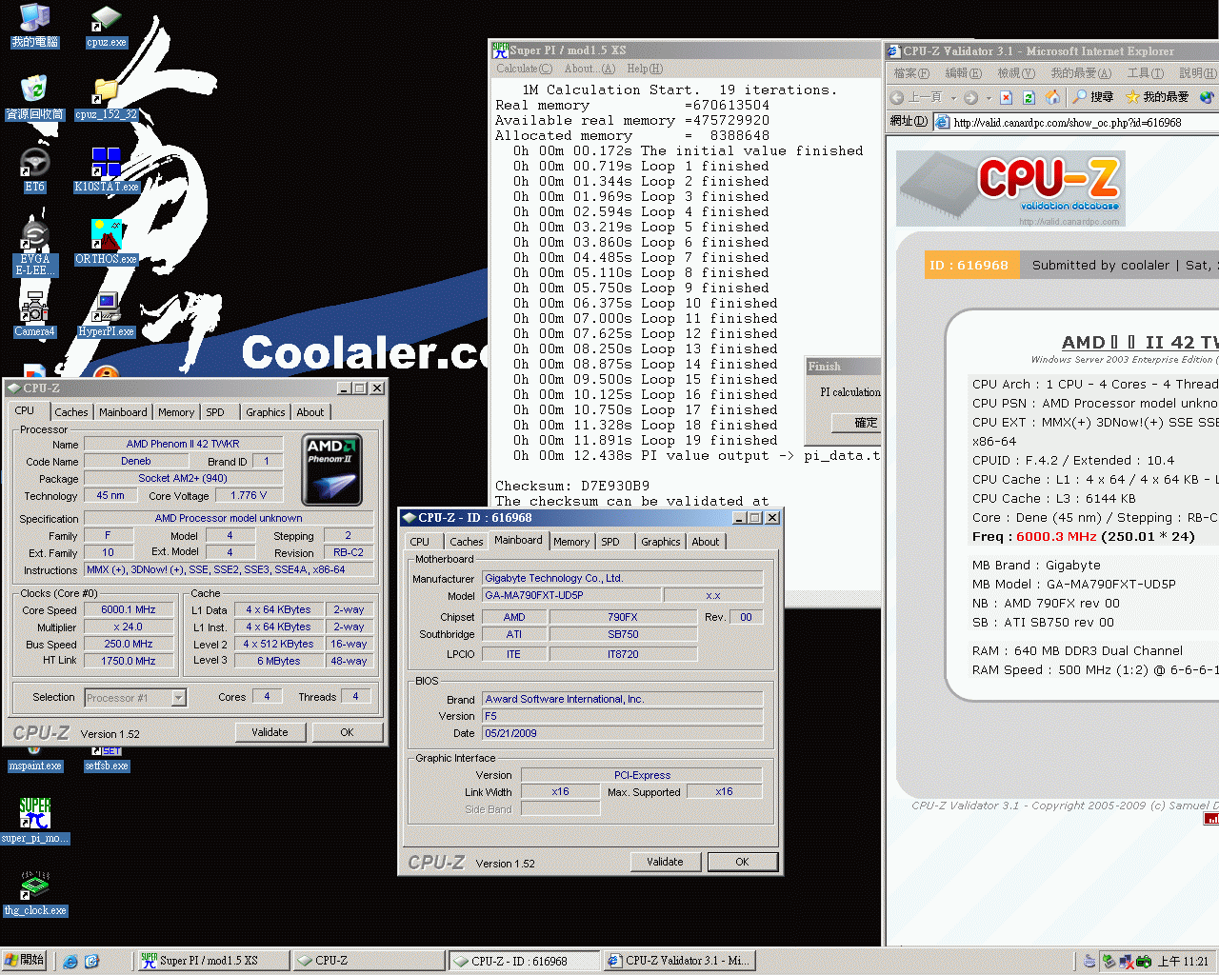Select Graphics tab in CPU-Z ID 616968 window
This screenshot has height=975, width=1219.
click(x=661, y=542)
